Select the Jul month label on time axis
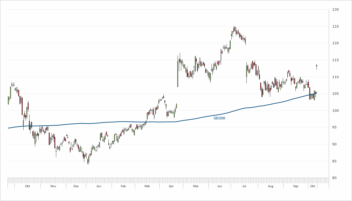Image resolution: width=352 pixels, height=201 pixels. pos(244,186)
